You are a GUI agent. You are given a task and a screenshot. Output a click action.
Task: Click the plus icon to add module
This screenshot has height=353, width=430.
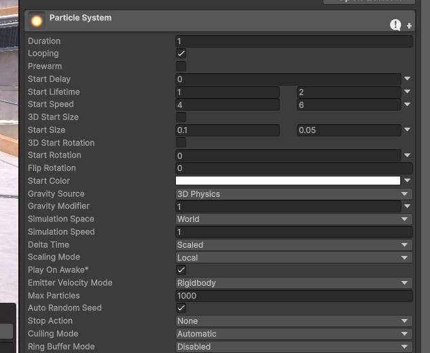click(410, 26)
